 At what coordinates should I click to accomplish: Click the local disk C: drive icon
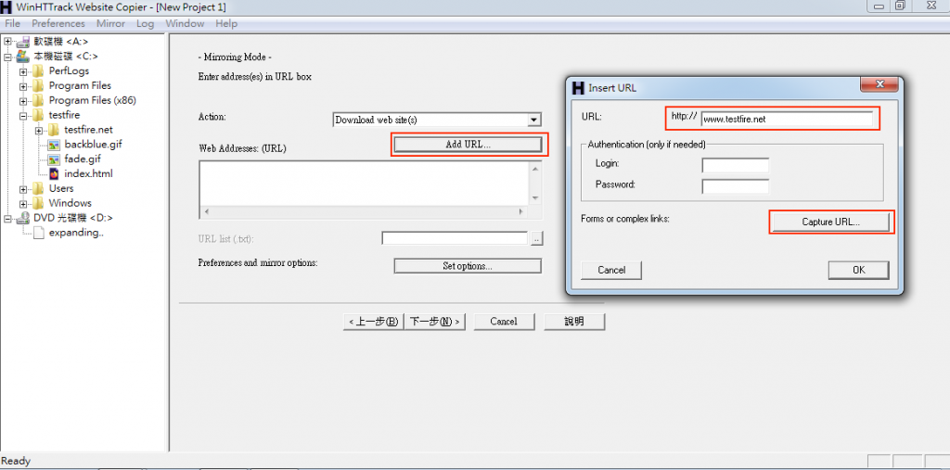pos(23,57)
